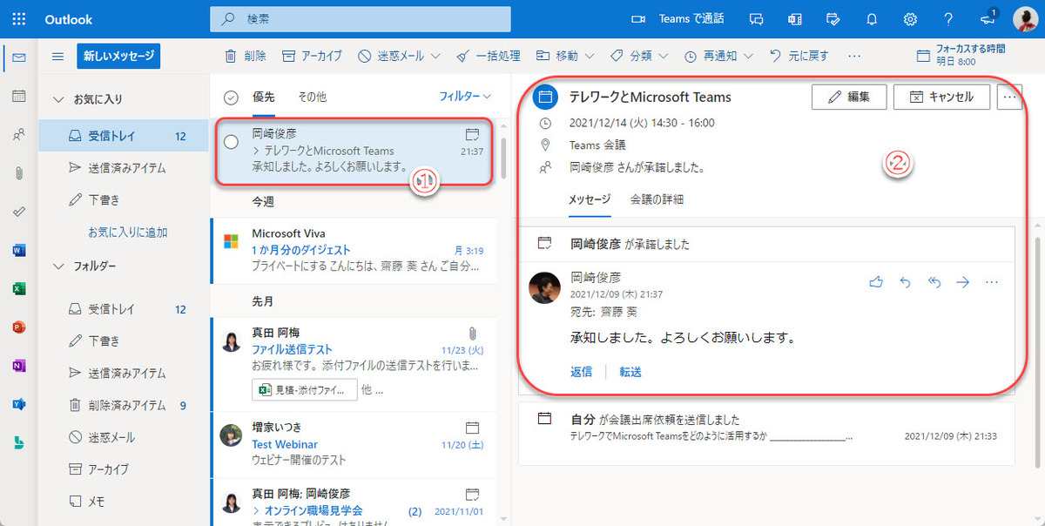Click the 返信 link below the message
Image resolution: width=1045 pixels, height=526 pixels.
581,372
